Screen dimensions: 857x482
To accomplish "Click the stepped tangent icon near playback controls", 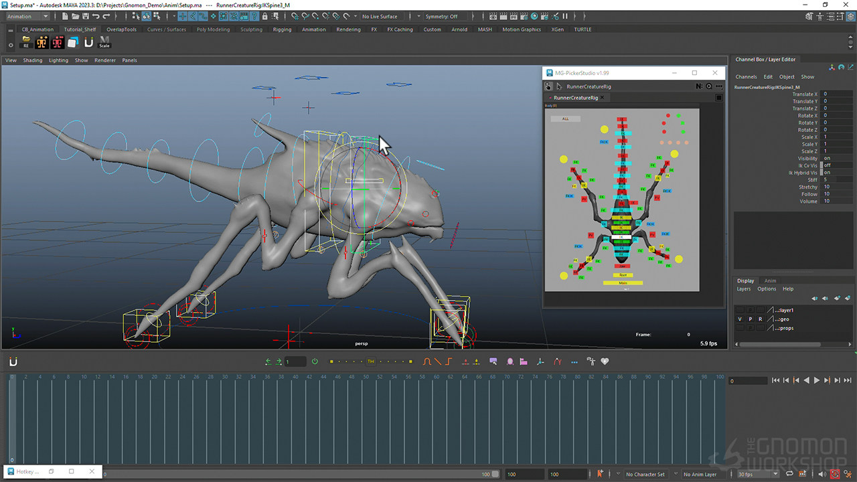I will point(447,360).
